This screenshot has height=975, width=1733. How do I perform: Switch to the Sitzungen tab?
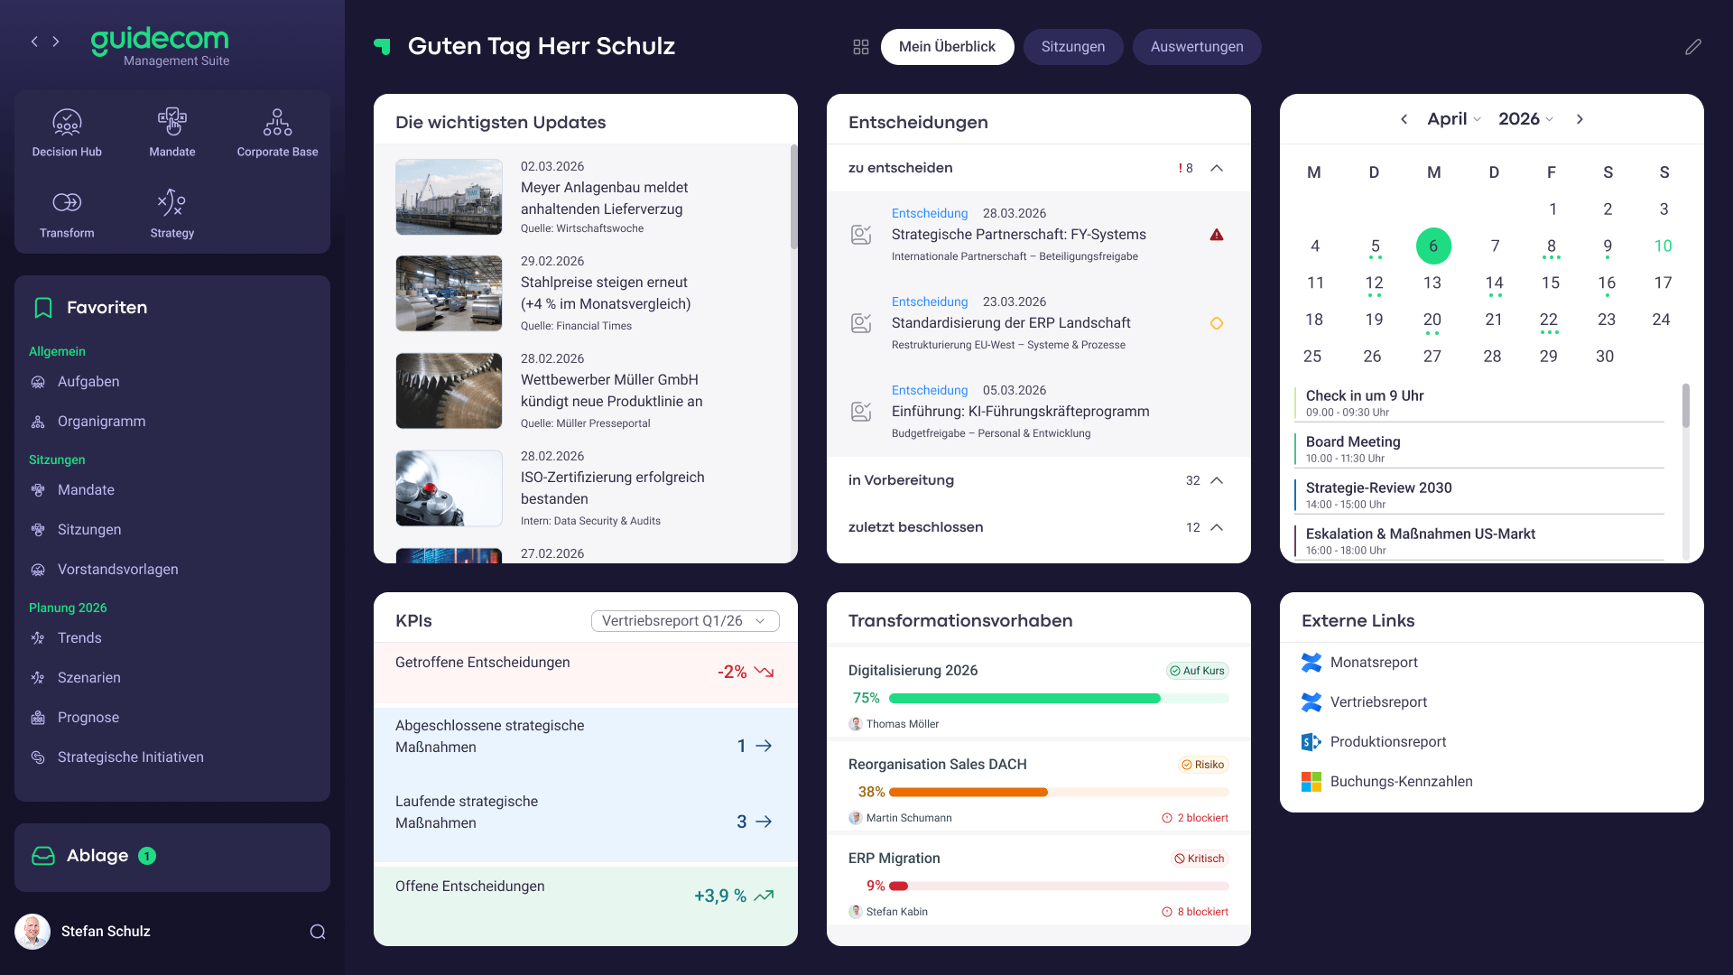(1073, 46)
